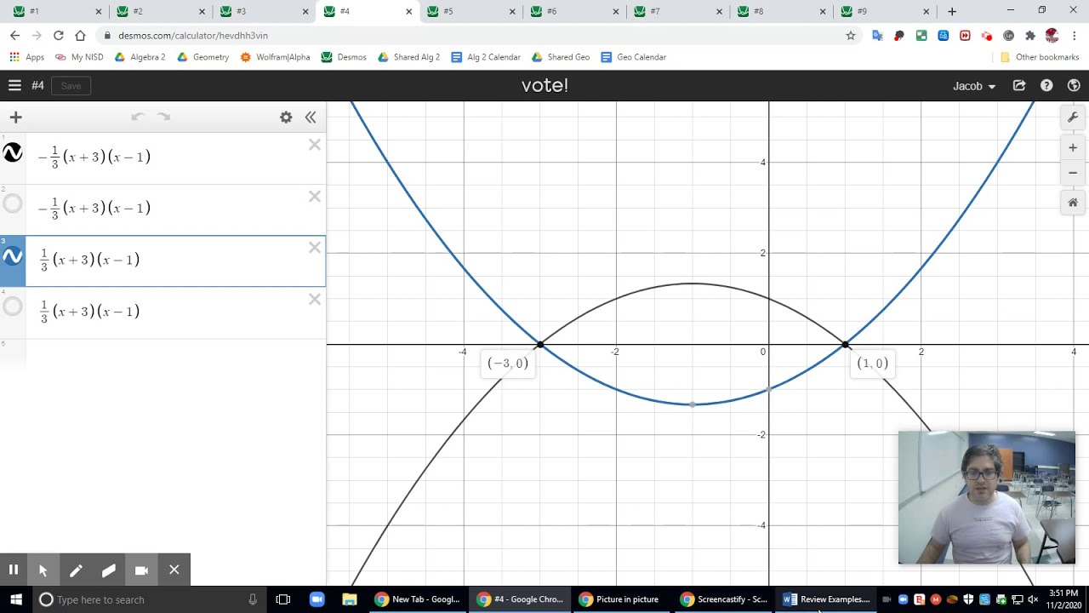Open Zoom from the taskbar
The image size is (1089, 613).
point(316,599)
